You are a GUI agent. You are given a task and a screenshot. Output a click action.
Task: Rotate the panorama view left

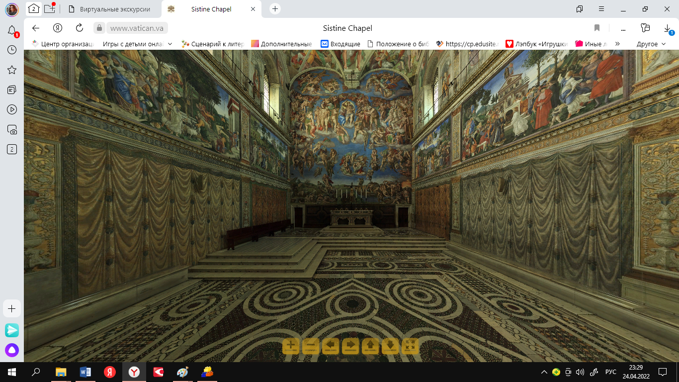pyautogui.click(x=331, y=346)
